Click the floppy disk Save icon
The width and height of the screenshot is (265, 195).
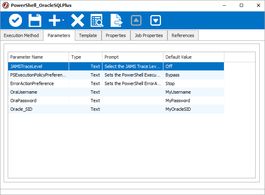point(35,20)
